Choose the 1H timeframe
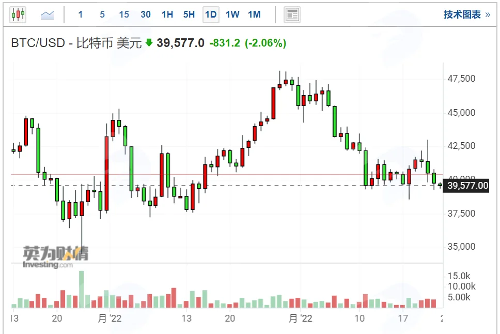The height and width of the screenshot is (334, 500). 167,14
